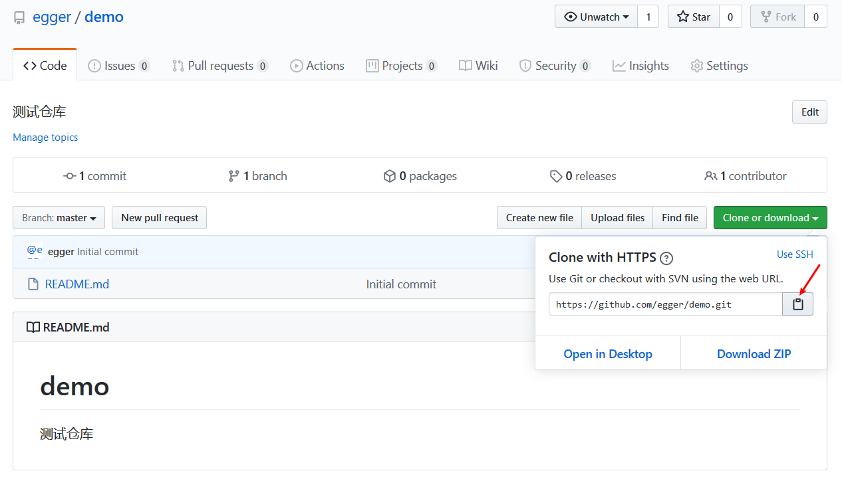842x477 pixels.
Task: Click the repository book icon beside egger
Action: coord(19,18)
